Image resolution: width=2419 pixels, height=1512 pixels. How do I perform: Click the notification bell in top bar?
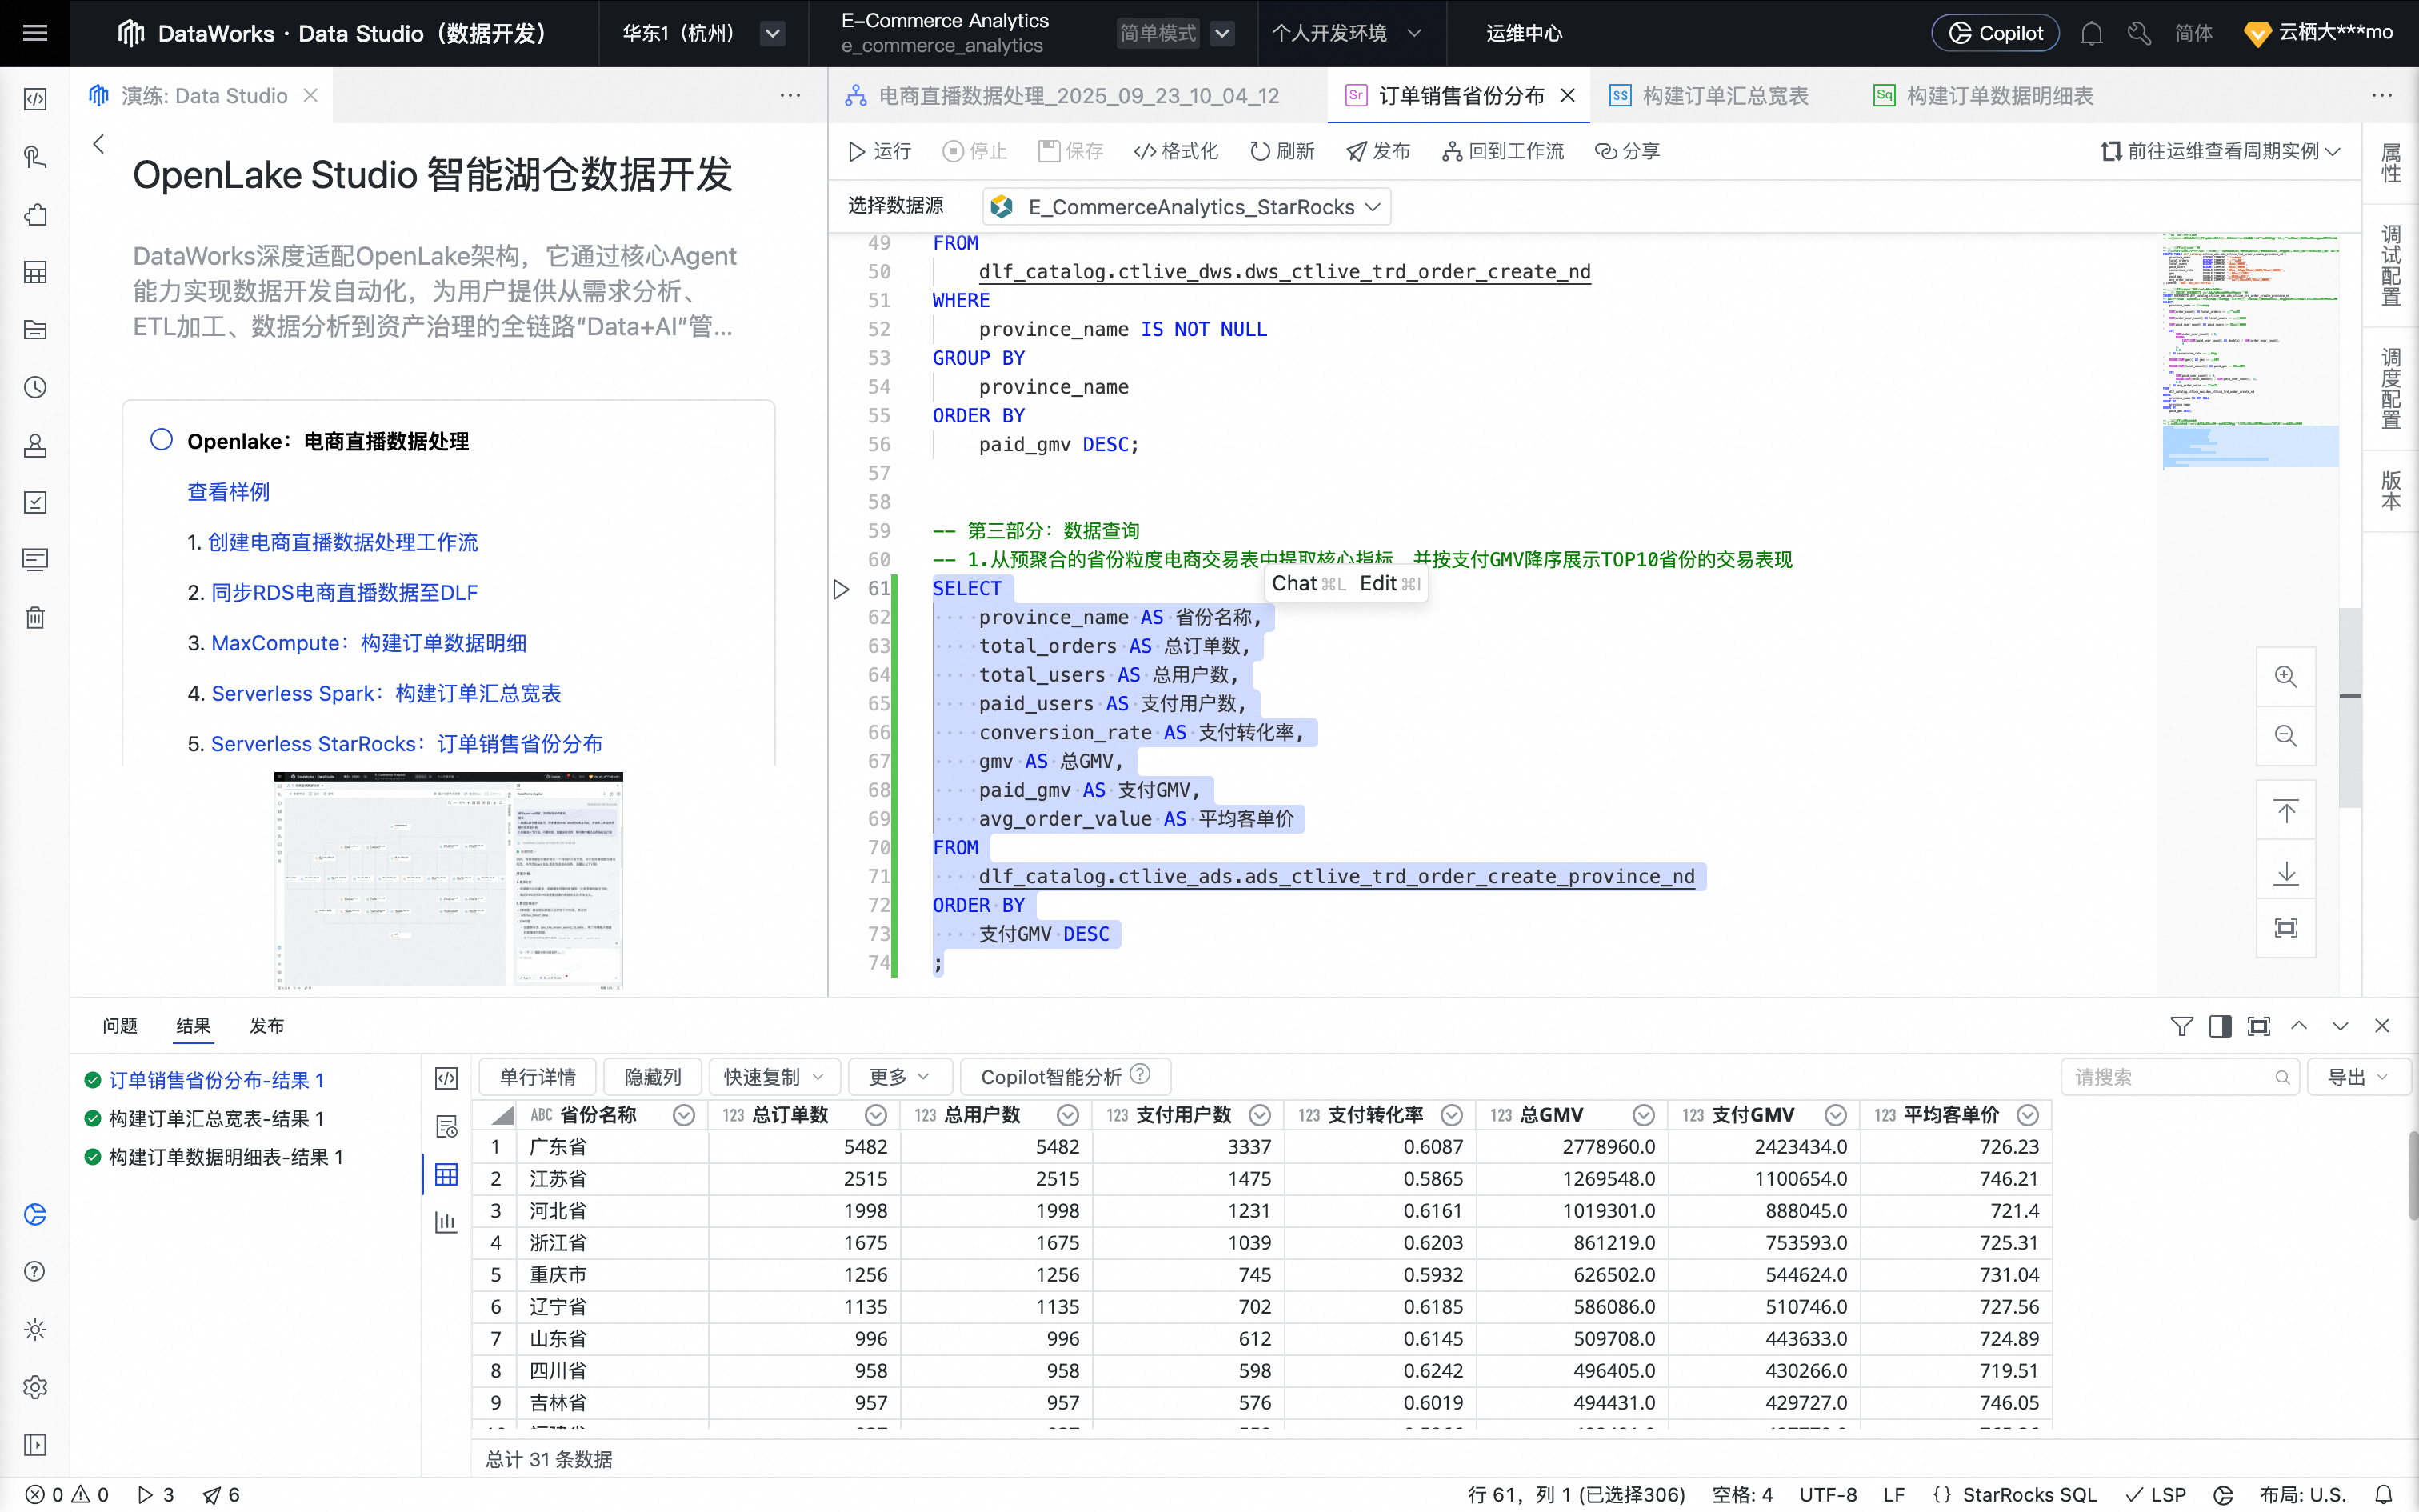pos(2091,34)
